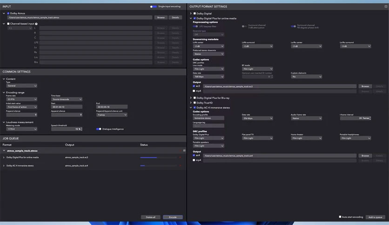The height and width of the screenshot is (225, 389).
Task: Click Browse for ec3 output path
Action: point(365,86)
